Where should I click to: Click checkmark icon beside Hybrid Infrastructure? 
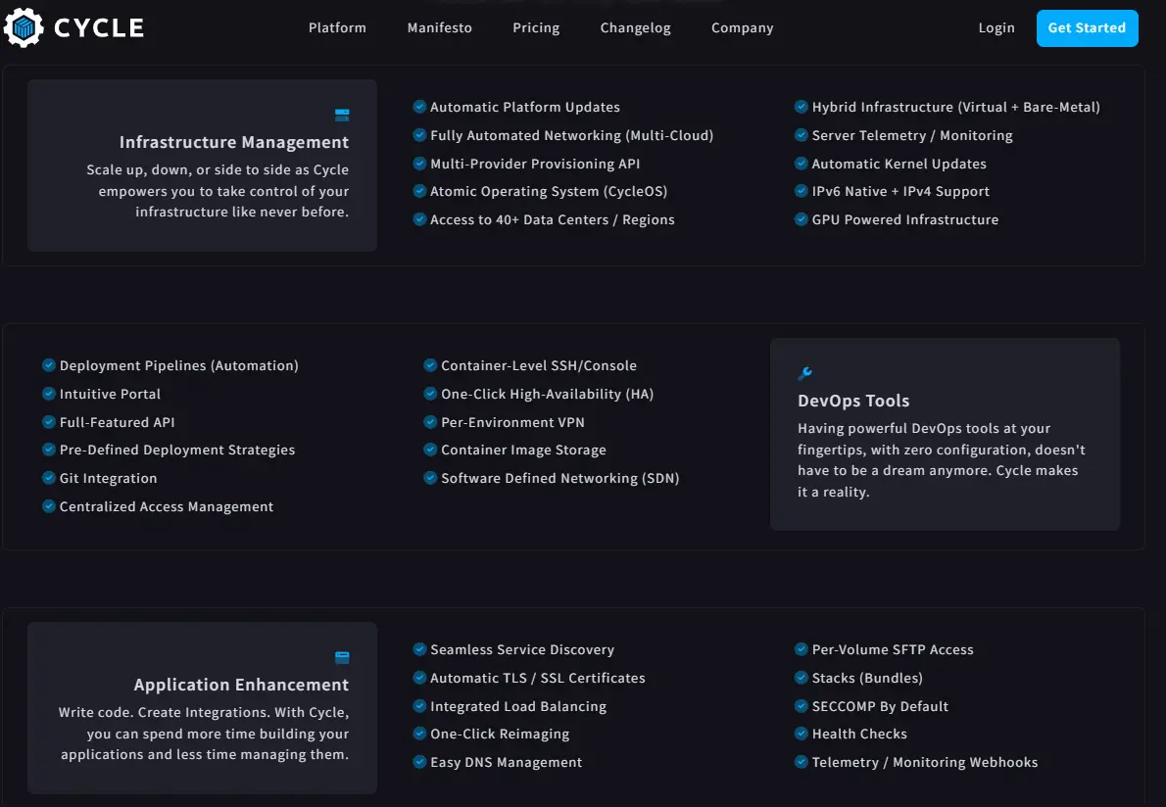[x=801, y=107]
